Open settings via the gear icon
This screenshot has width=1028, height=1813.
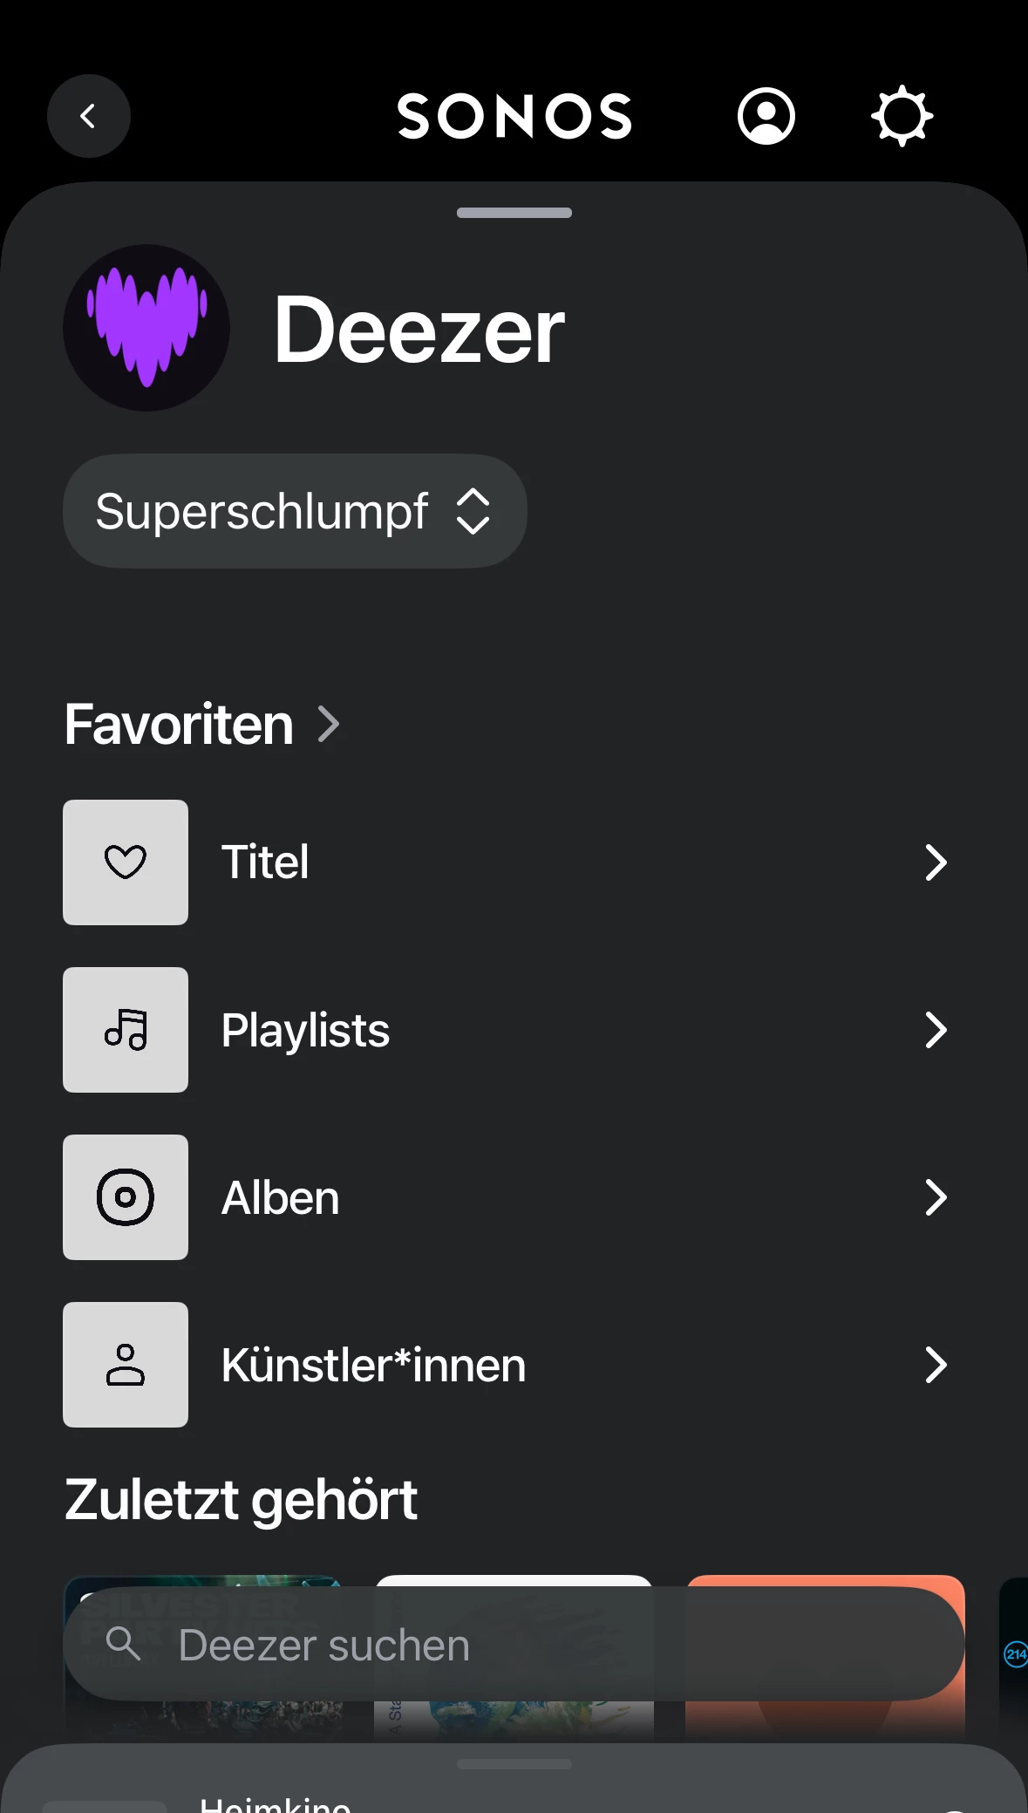point(902,116)
